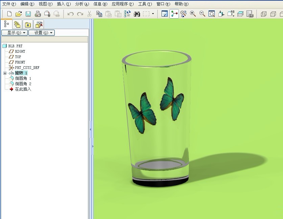Open the saved view list icon
The height and width of the screenshot is (219, 283).
pos(231,14)
